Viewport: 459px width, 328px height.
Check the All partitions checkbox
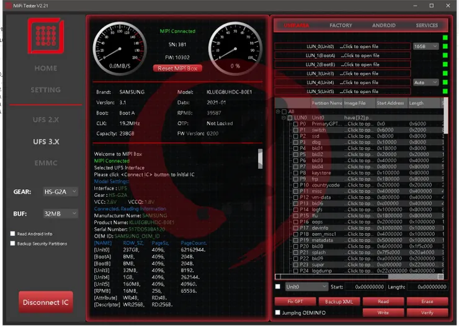[284, 111]
